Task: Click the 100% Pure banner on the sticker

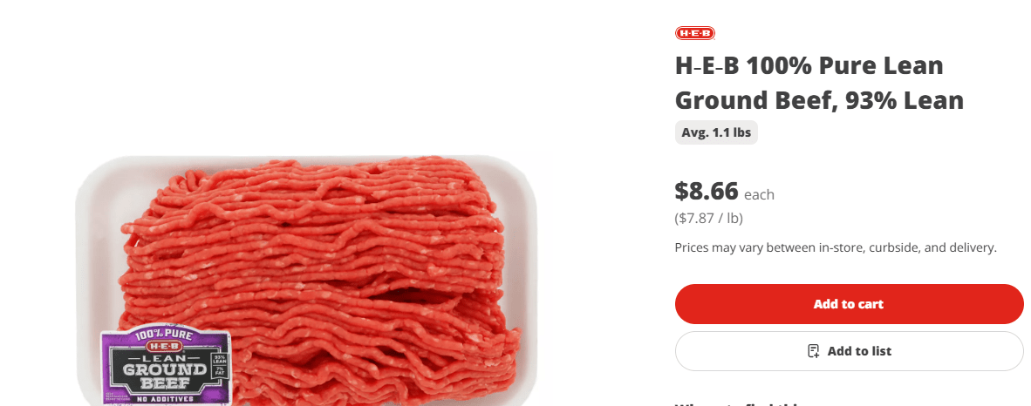Action: pos(164,335)
